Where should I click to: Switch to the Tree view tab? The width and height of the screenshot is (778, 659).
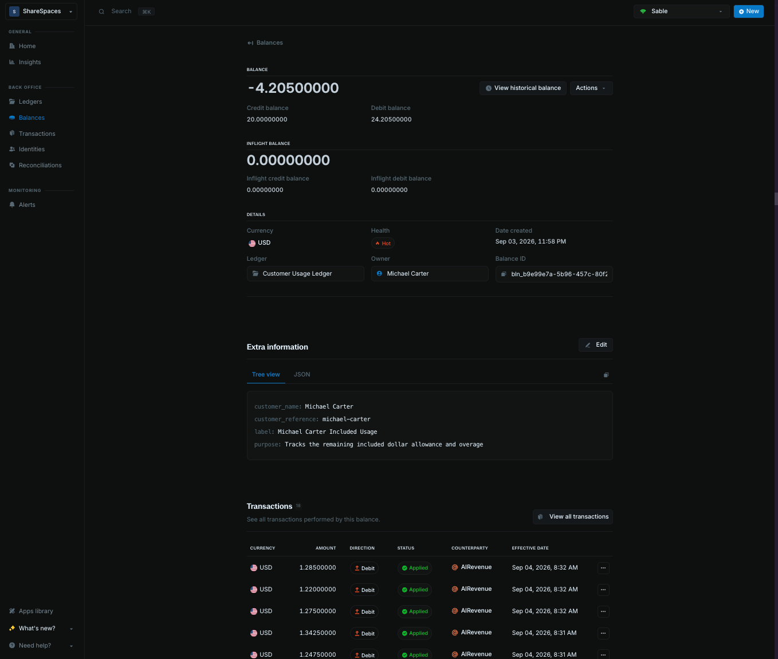pyautogui.click(x=266, y=375)
